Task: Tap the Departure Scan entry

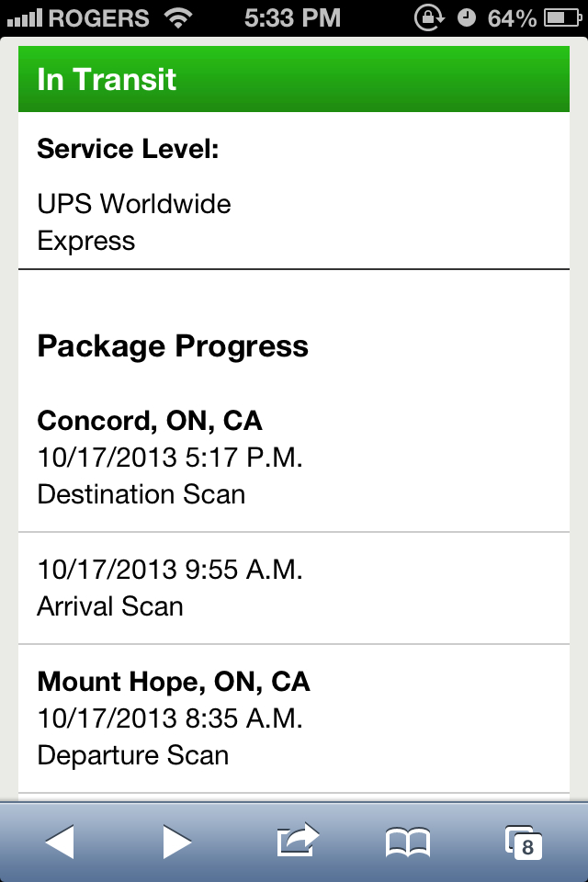Action: click(x=133, y=755)
